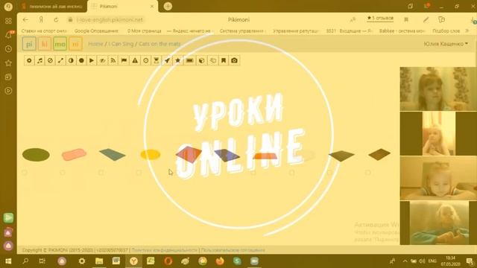The height and width of the screenshot is (268, 477).
Task: Open the '5 отзывов' reviews button
Action: 380,19
